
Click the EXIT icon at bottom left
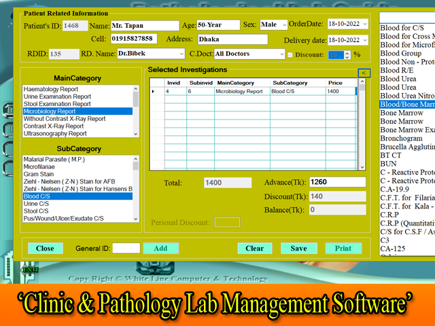click(x=29, y=270)
